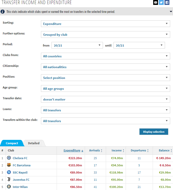Image resolution: width=173 pixels, height=190 pixels.
Task: Click Chelsea arrivals count 25
Action: (x=95, y=158)
